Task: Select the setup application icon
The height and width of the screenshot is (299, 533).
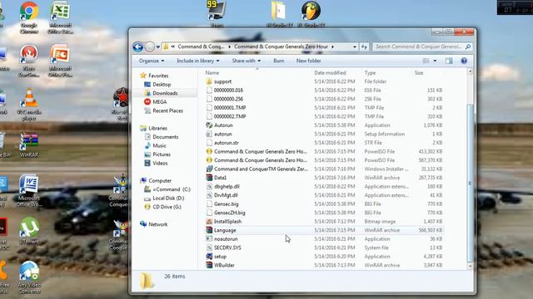Action: [209, 257]
